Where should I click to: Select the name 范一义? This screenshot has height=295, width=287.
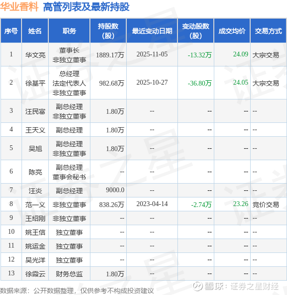click(x=35, y=205)
